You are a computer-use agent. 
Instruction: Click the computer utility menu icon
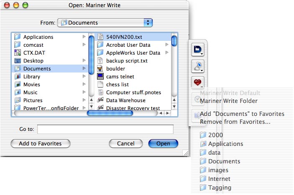tap(198, 66)
